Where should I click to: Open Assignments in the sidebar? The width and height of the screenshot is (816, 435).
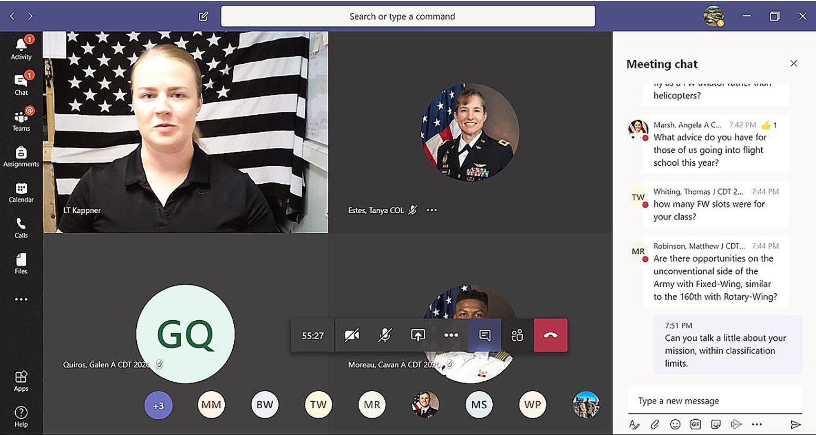coord(21,156)
